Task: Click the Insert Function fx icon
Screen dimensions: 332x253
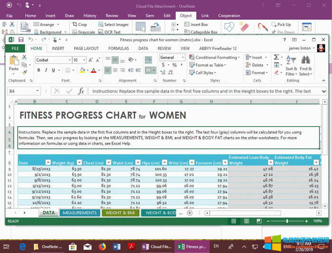Action: tap(81, 91)
